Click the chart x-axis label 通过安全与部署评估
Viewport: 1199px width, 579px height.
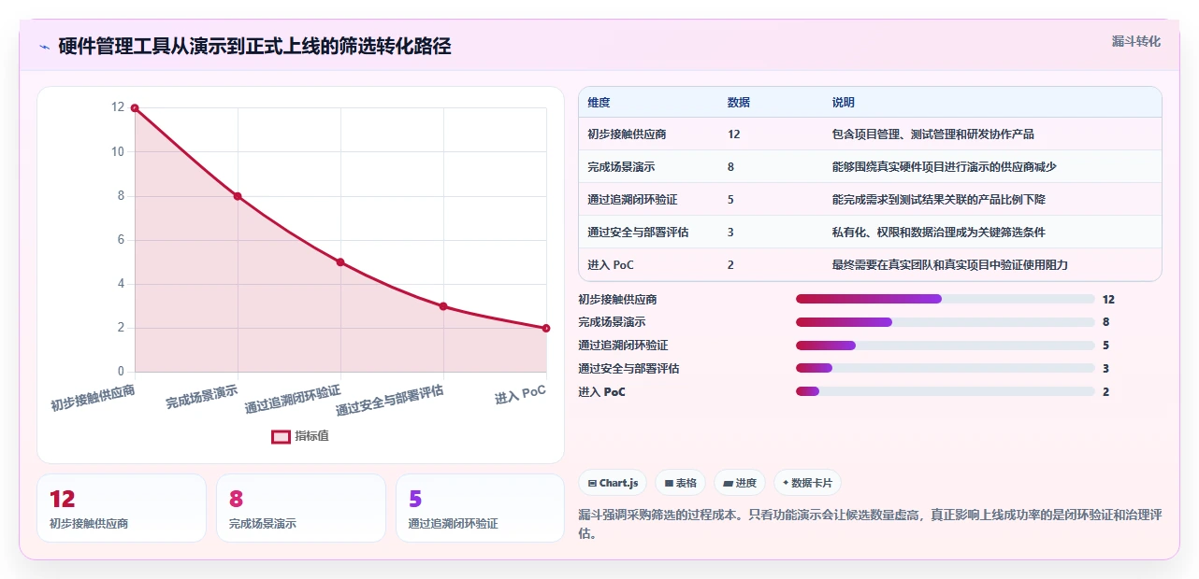[x=390, y=400]
